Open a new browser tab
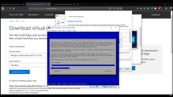 click(78, 4)
